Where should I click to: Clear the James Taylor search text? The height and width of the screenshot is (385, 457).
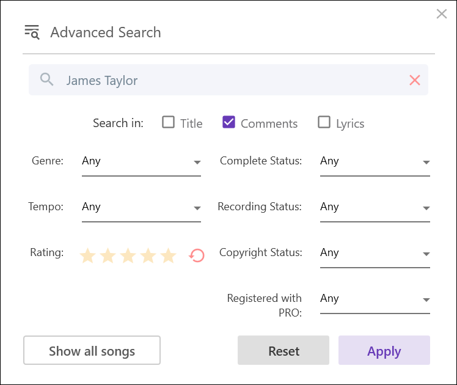pos(415,80)
